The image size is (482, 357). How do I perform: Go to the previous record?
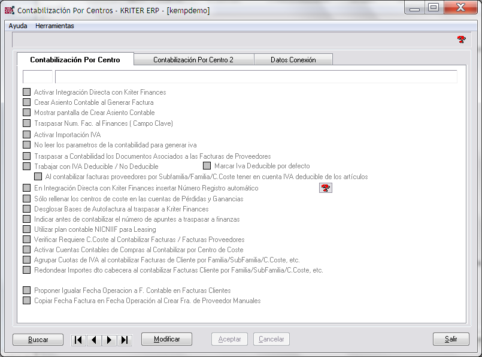coord(94,340)
